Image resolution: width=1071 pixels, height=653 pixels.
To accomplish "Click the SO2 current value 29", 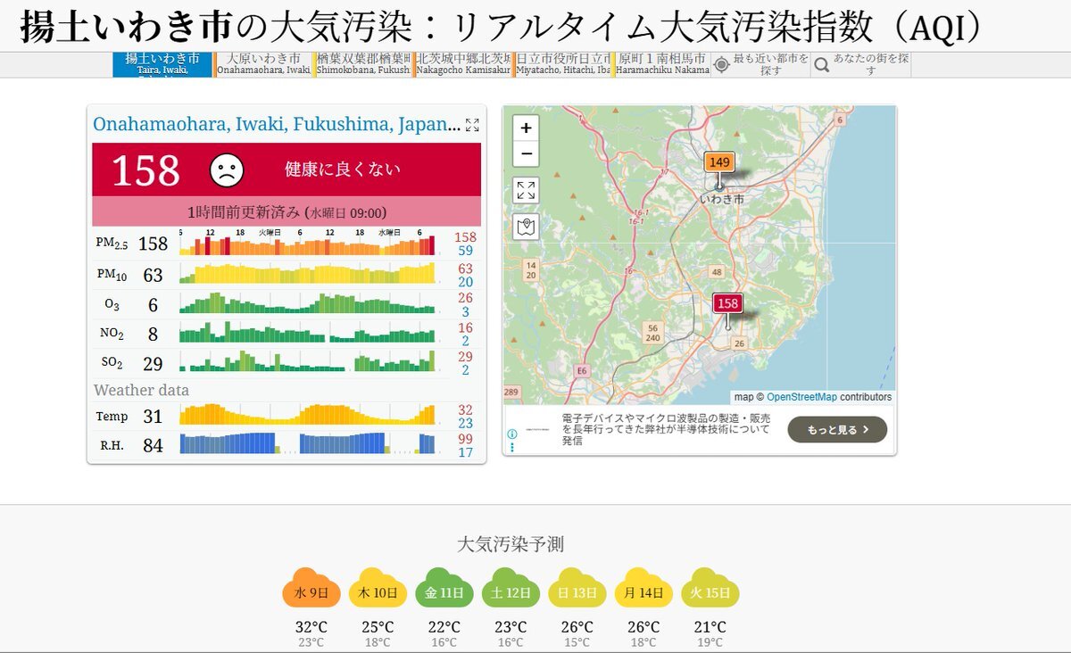I will (x=153, y=364).
